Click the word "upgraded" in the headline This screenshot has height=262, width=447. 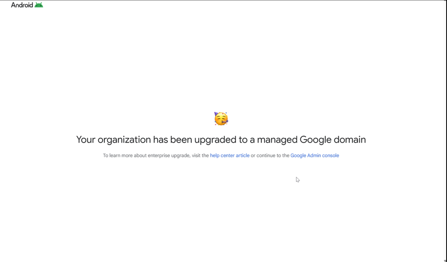click(x=216, y=140)
